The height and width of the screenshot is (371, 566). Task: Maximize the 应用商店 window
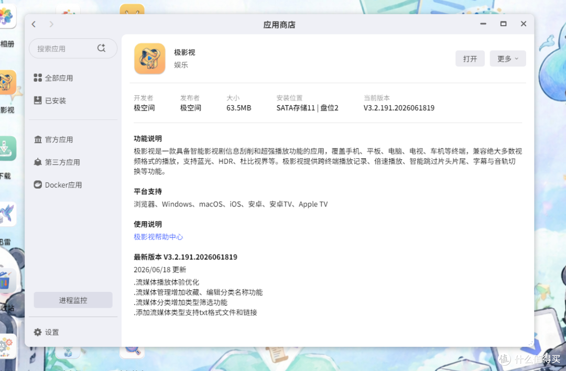503,24
